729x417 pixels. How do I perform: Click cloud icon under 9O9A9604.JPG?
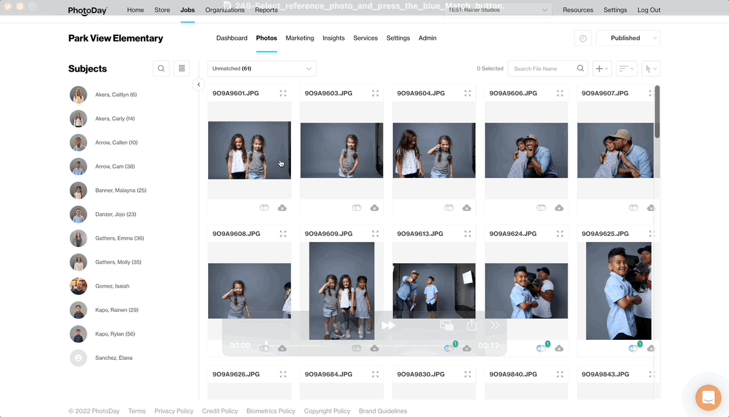pyautogui.click(x=467, y=208)
